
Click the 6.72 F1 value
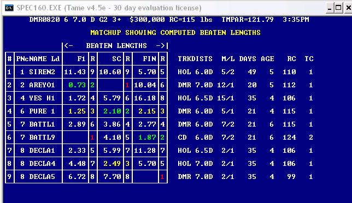click(x=77, y=177)
